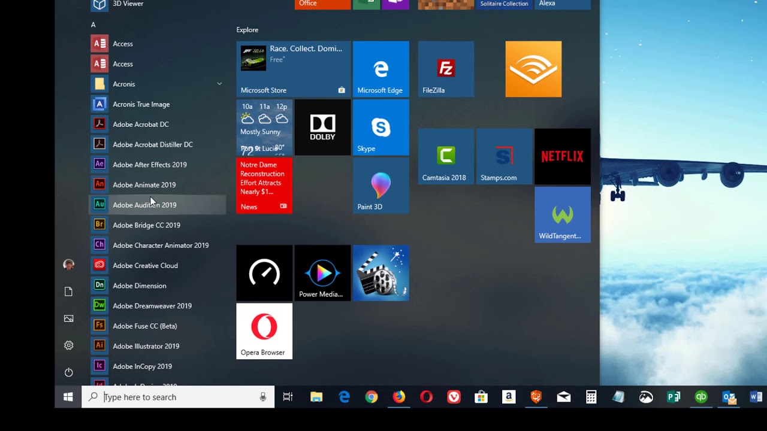The image size is (767, 431).
Task: Open Amazon from the taskbar
Action: click(509, 397)
